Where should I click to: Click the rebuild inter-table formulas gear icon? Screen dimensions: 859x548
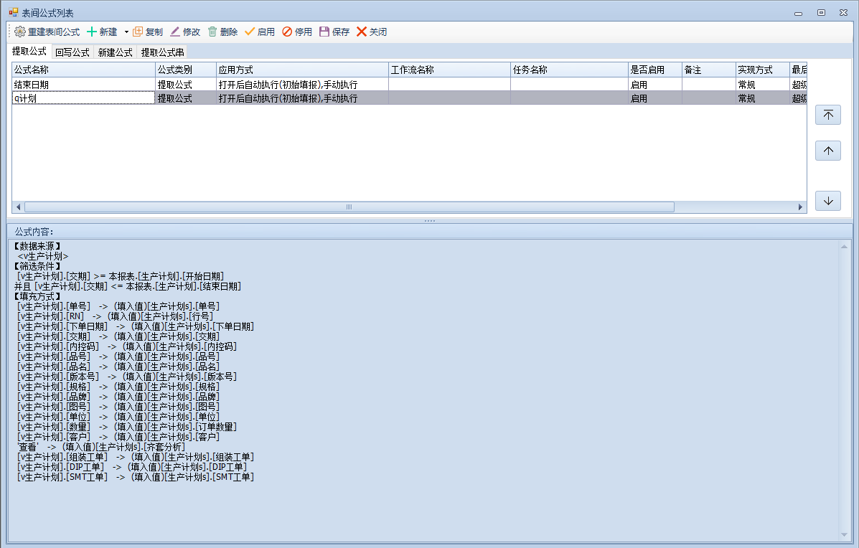(19, 32)
